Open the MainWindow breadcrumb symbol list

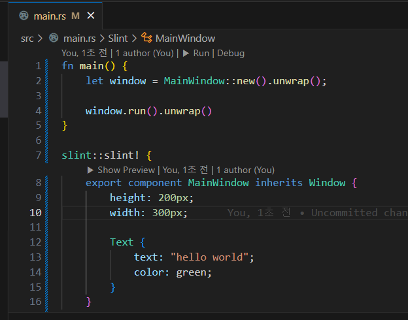185,39
